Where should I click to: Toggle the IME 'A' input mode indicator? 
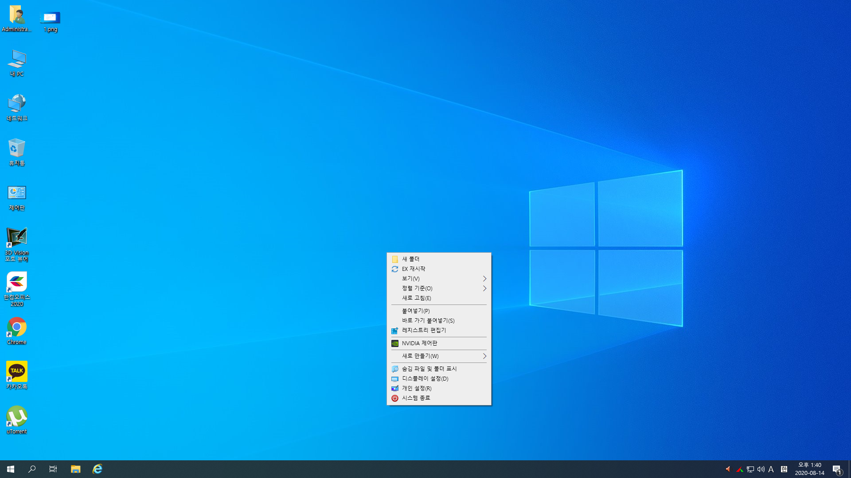[x=771, y=469]
